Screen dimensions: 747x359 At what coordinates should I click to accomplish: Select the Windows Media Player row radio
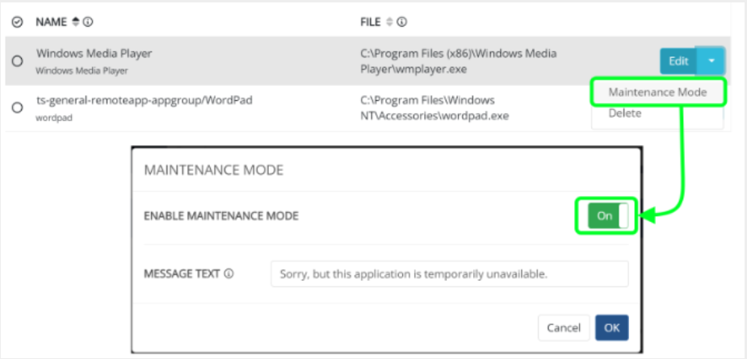[17, 61]
